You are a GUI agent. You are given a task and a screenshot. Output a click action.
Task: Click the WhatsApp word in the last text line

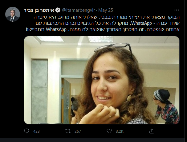(56, 29)
